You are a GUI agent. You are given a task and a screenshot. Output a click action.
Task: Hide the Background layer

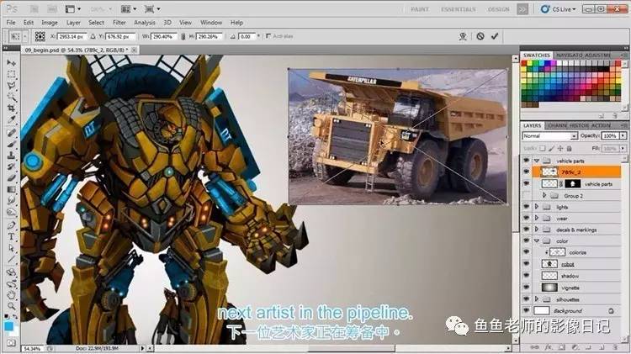pyautogui.click(x=526, y=310)
